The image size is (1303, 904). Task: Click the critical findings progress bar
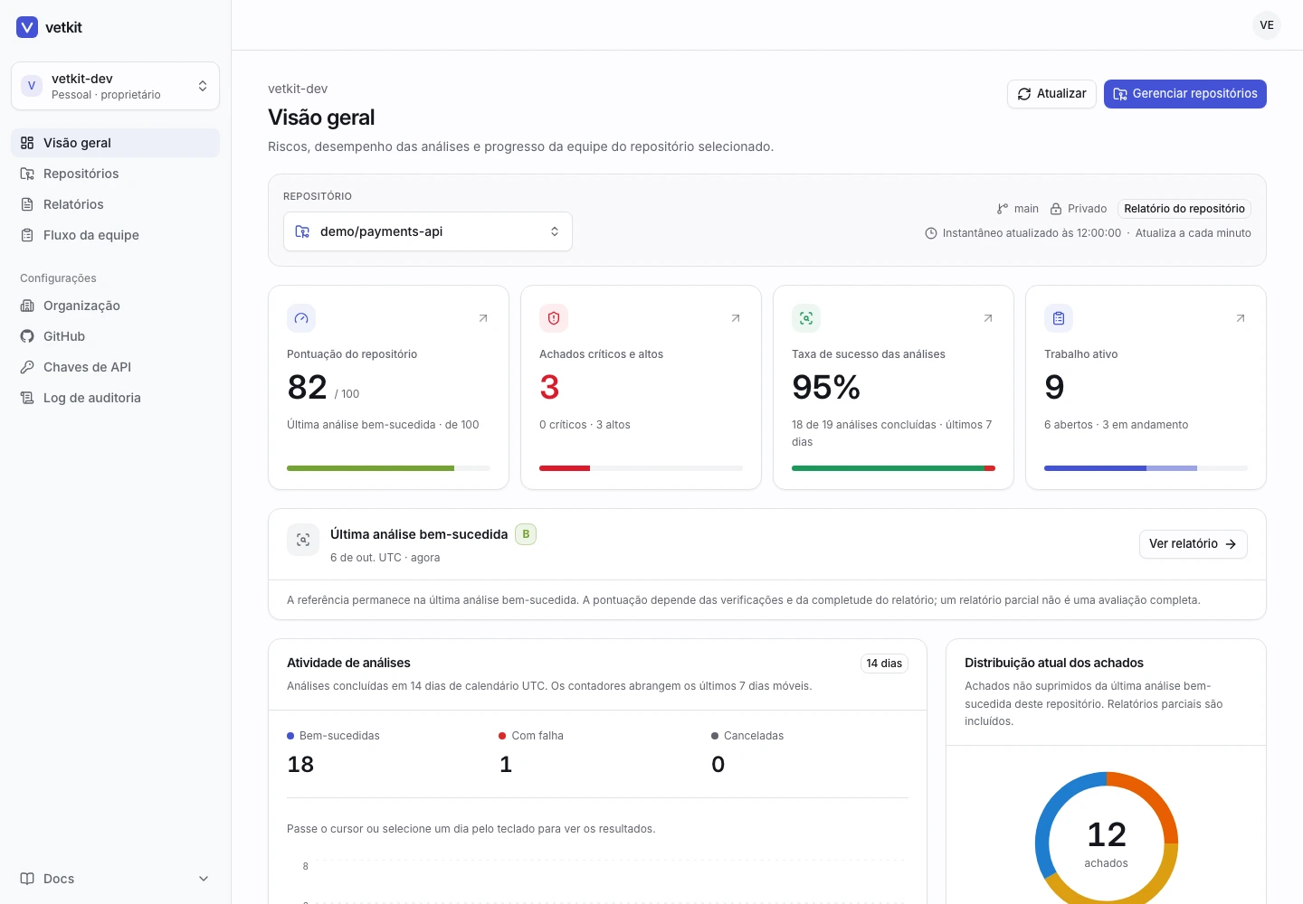pos(641,468)
